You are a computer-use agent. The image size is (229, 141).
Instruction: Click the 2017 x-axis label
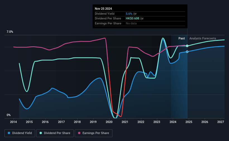(61, 122)
